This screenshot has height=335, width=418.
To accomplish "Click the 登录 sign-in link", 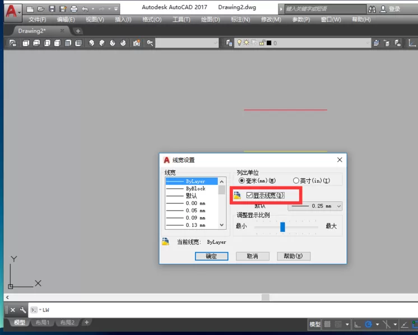I will point(394,9).
